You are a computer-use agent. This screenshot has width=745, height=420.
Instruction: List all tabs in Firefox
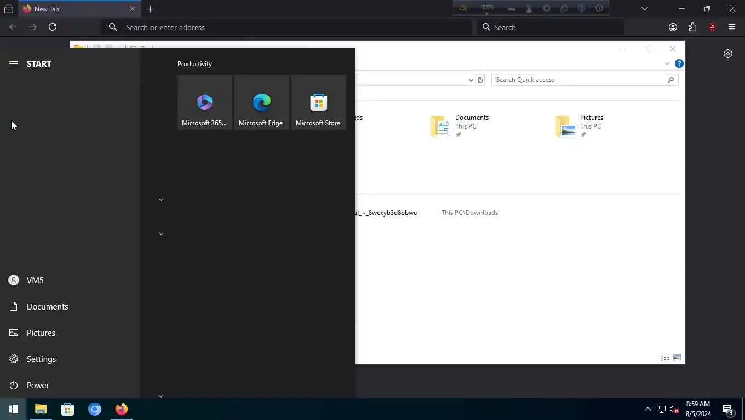pyautogui.click(x=645, y=9)
